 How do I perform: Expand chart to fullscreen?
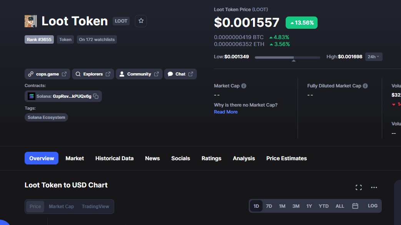(359, 187)
